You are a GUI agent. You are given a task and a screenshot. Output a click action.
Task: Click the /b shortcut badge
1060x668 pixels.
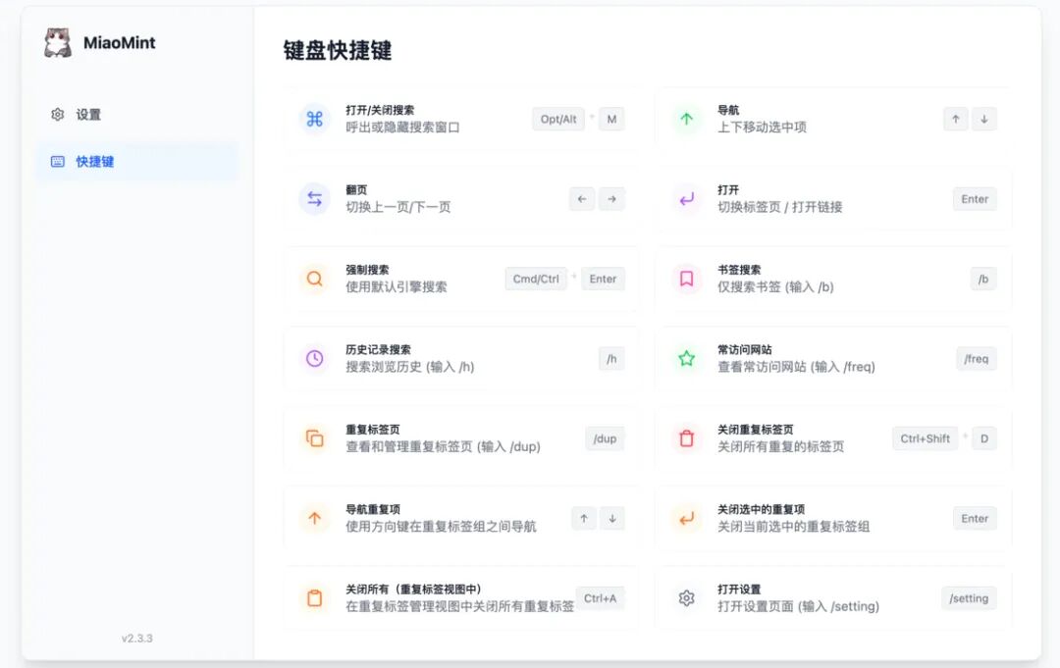983,279
